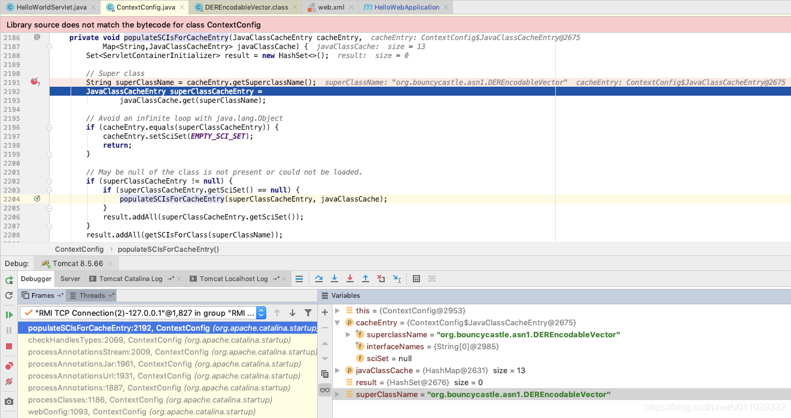The image size is (791, 418).
Task: Click the Server debugger tab
Action: (70, 278)
